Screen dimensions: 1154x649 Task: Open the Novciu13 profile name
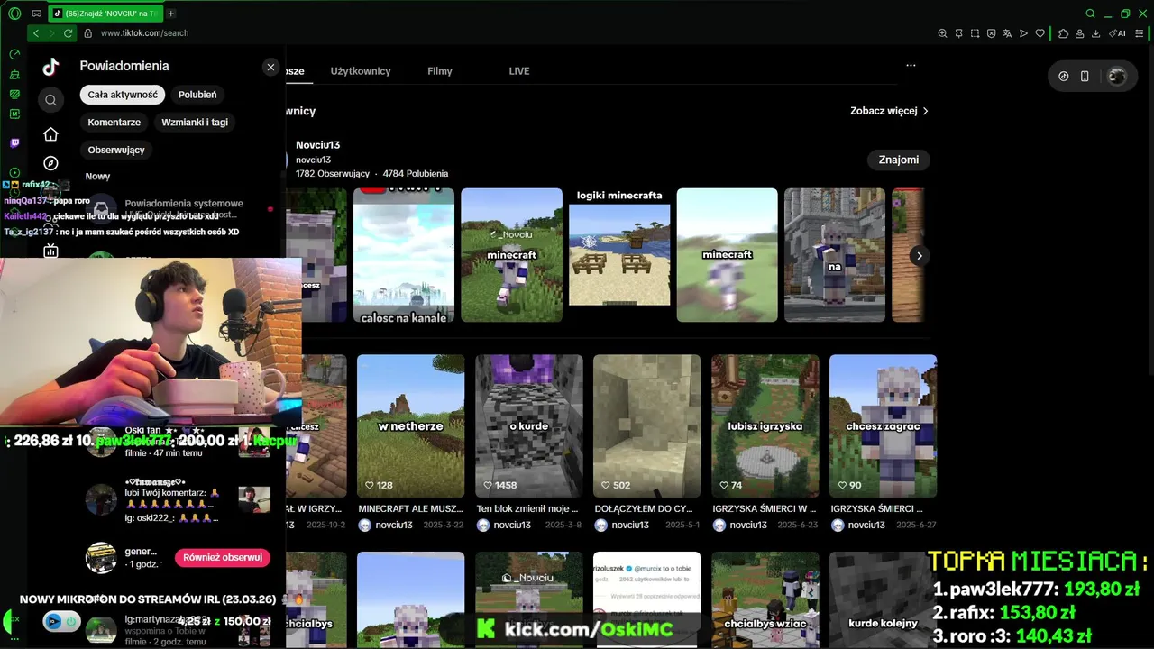318,145
